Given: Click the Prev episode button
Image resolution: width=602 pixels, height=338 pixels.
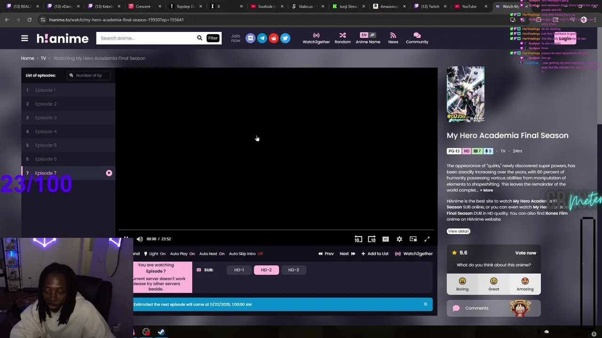Looking at the screenshot, I should pos(326,253).
